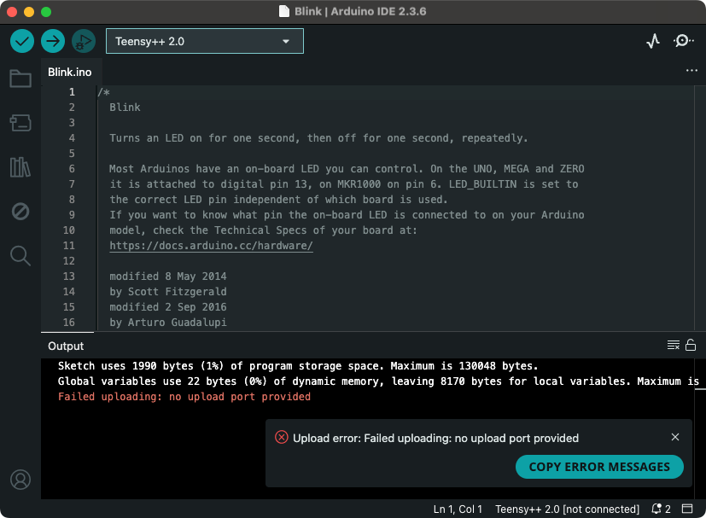The height and width of the screenshot is (518, 706).
Task: Click the user account profile icon
Action: [20, 480]
